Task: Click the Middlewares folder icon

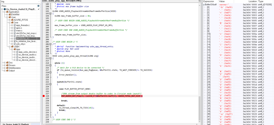Action: click(x=7, y=68)
